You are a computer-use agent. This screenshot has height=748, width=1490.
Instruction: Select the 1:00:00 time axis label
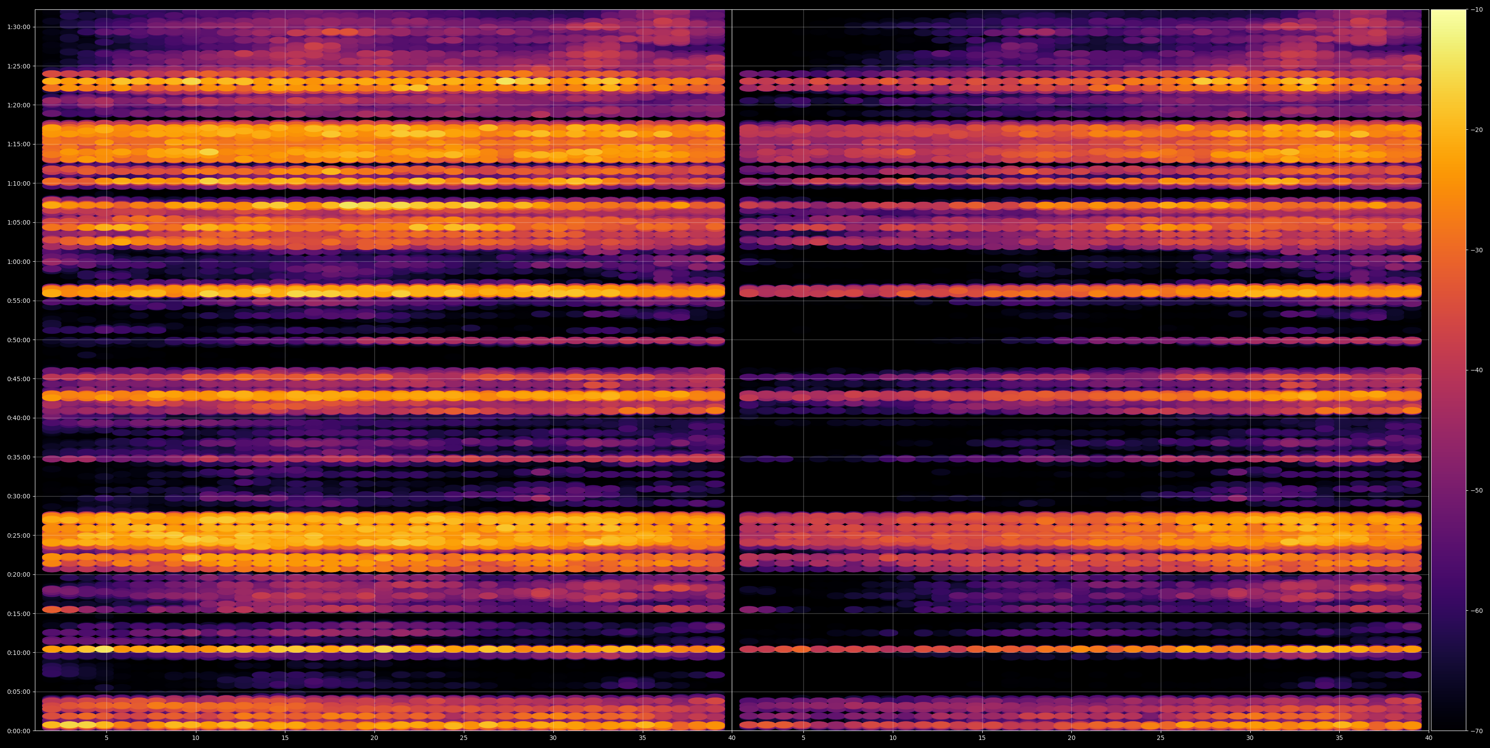(19, 261)
